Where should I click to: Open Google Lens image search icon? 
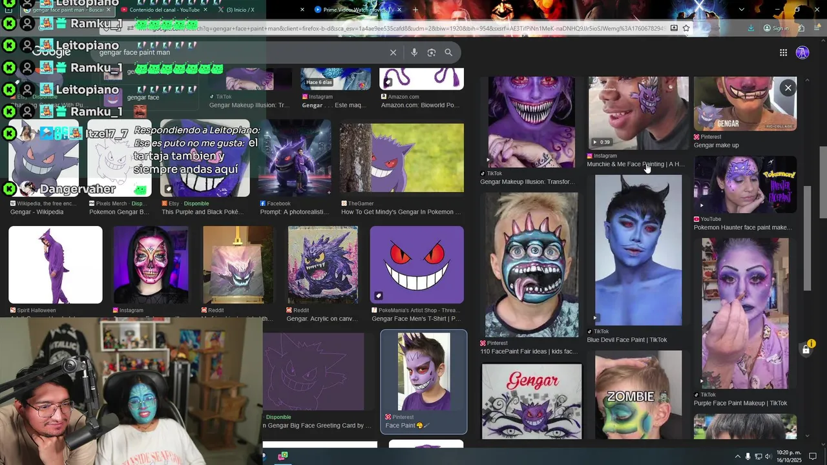432,52
